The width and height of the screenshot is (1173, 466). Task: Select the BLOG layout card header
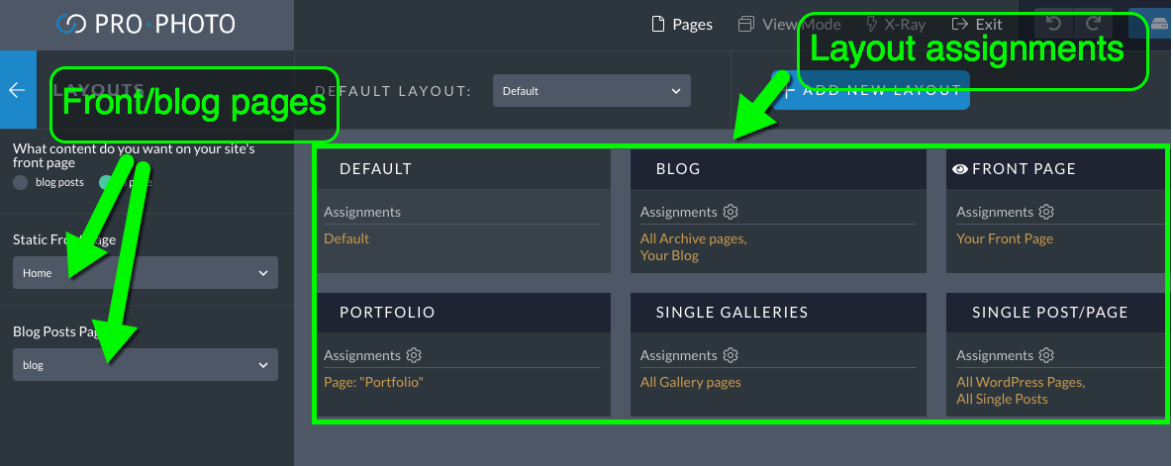(778, 169)
